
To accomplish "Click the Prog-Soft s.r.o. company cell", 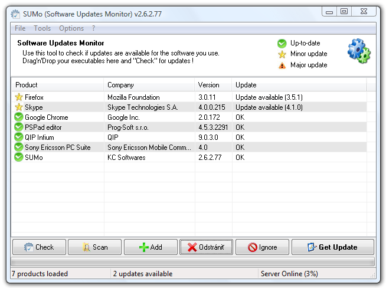I will 128,127.
